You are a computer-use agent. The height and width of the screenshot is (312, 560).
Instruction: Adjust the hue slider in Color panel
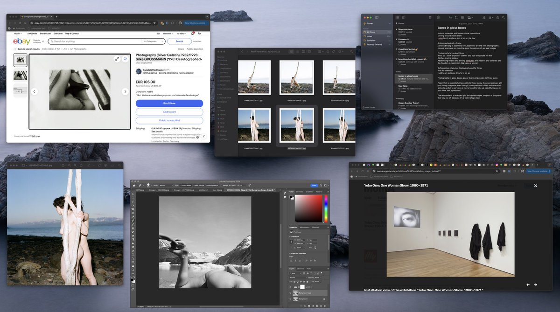(x=326, y=208)
